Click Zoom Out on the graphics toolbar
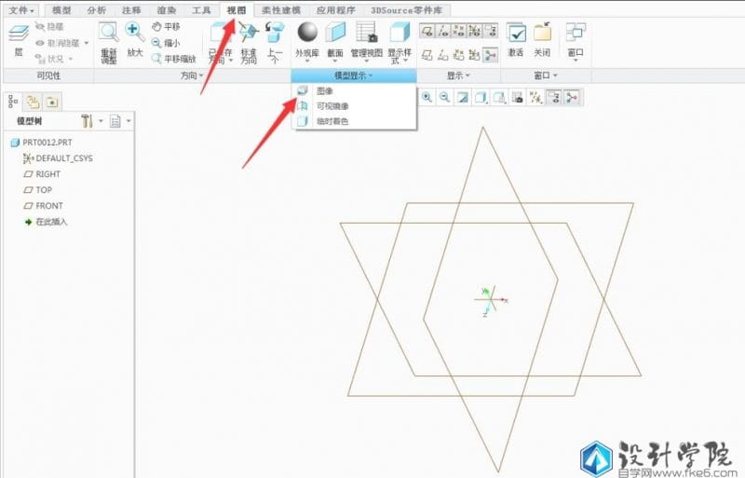Screen dimensions: 745x478 pos(444,97)
